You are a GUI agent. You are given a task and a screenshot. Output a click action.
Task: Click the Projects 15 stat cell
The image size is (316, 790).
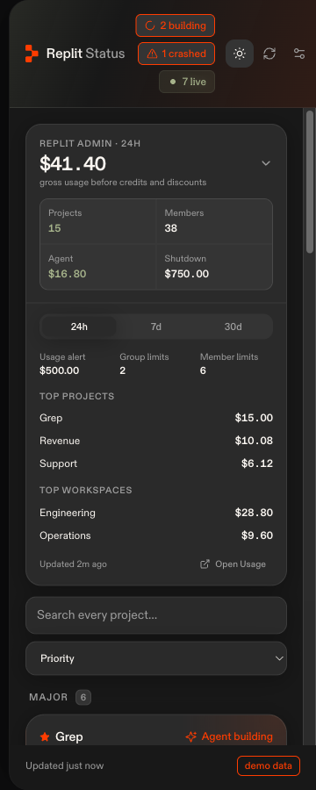[x=97, y=221]
